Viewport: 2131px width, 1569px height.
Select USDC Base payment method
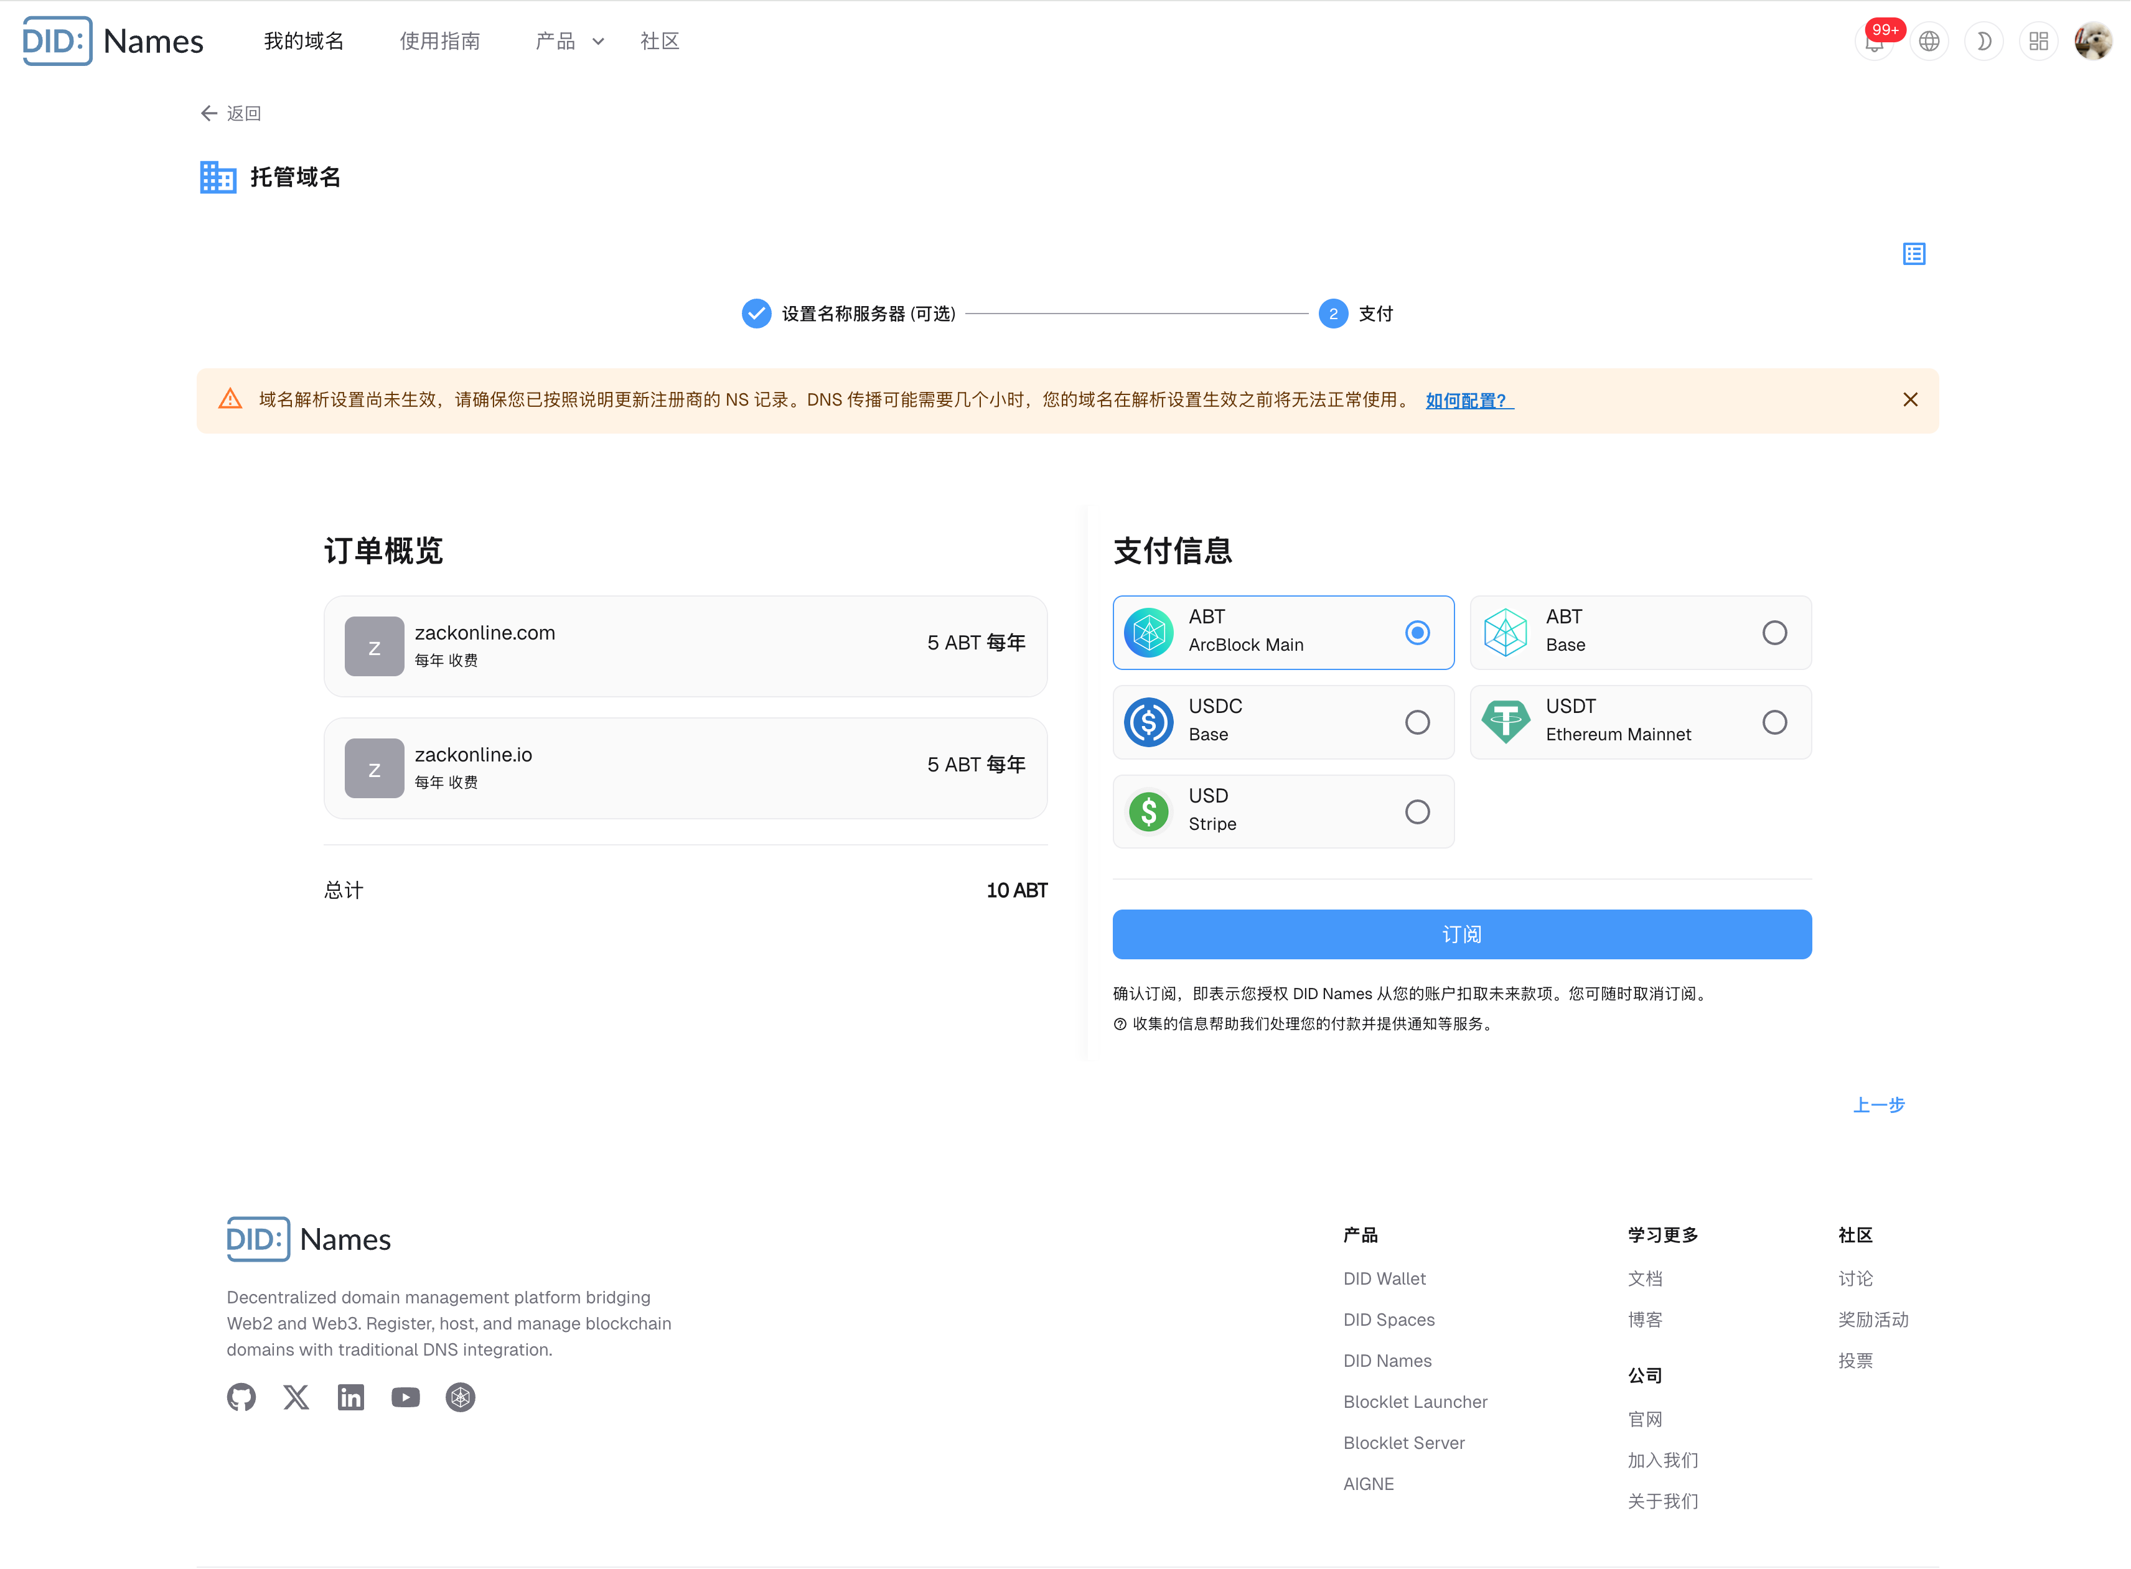[1283, 722]
